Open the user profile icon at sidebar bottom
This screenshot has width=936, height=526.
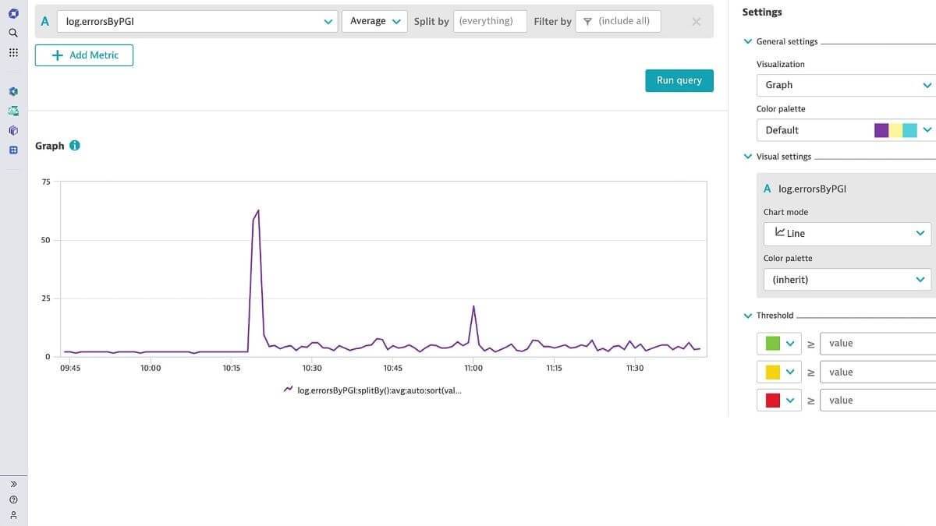(x=12, y=516)
